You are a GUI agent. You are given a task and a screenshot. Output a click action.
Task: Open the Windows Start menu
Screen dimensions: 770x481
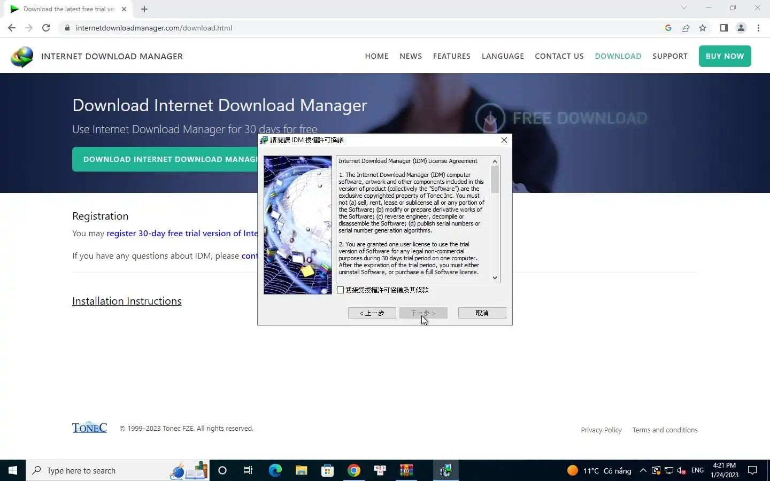pyautogui.click(x=13, y=470)
